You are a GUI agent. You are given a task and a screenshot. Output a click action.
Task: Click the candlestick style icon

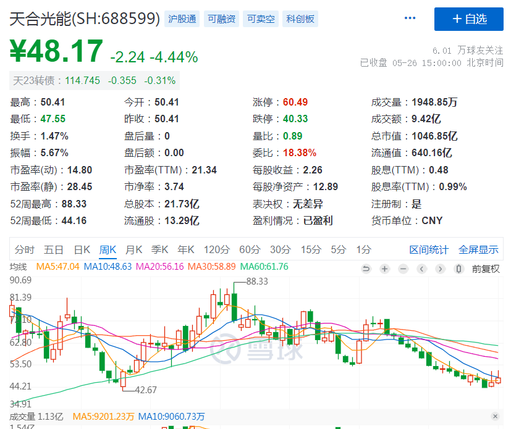pos(459,269)
